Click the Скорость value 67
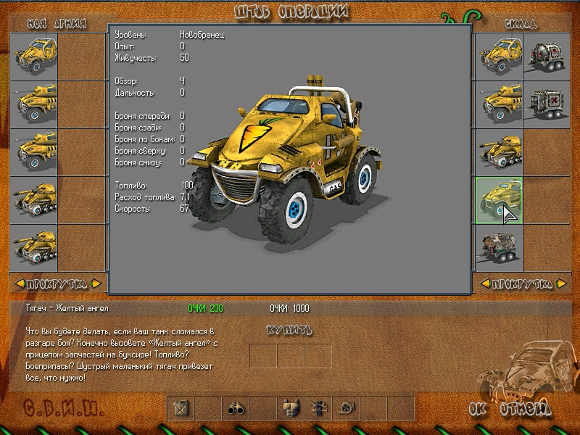 click(184, 209)
